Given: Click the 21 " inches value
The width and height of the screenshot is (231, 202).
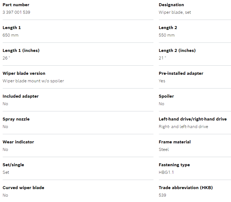Looking at the screenshot, I should click(162, 58).
